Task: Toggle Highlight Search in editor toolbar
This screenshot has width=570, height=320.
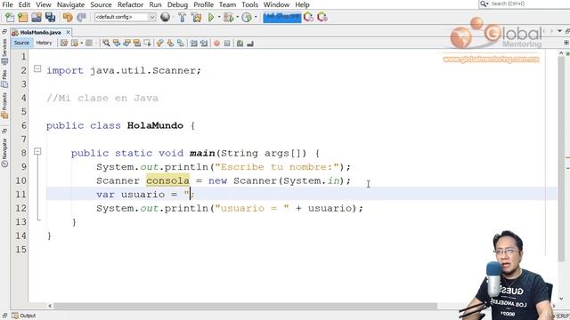Action: 136,44
